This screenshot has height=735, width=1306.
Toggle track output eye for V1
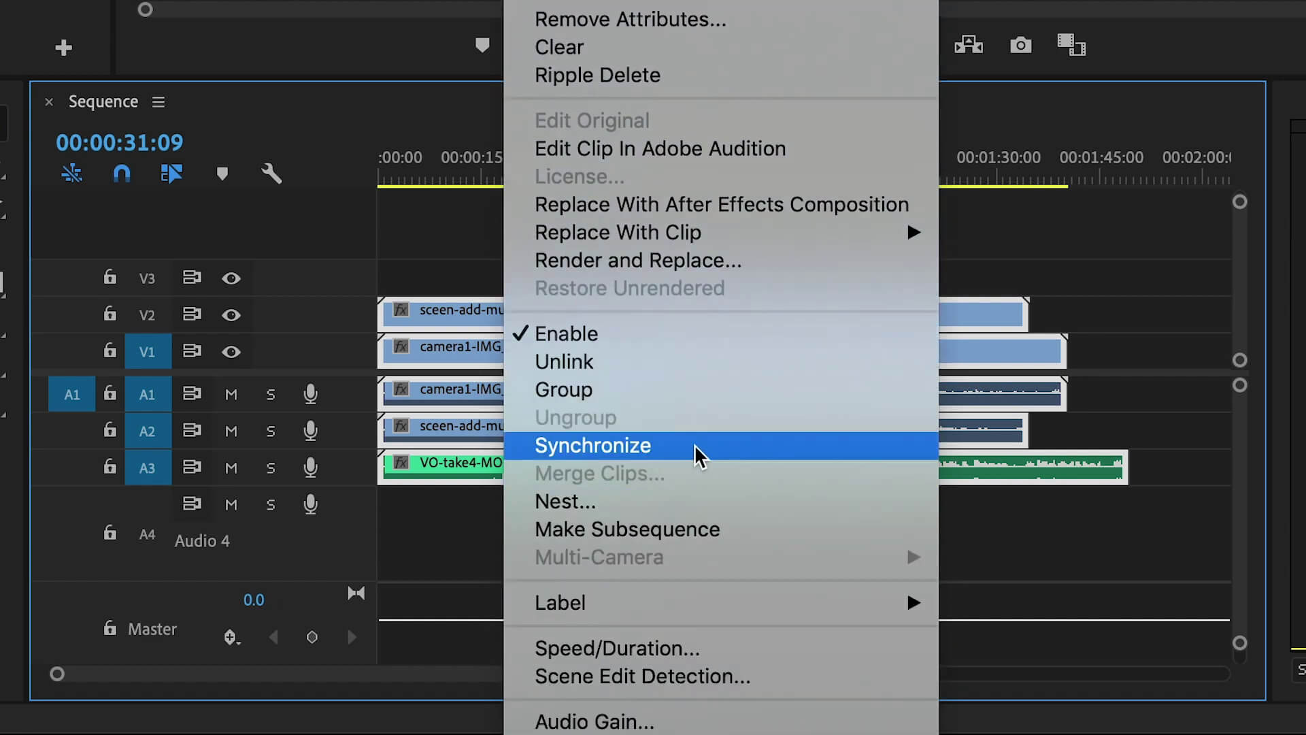231,352
